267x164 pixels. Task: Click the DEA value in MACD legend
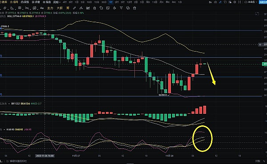[x=25, y=104]
